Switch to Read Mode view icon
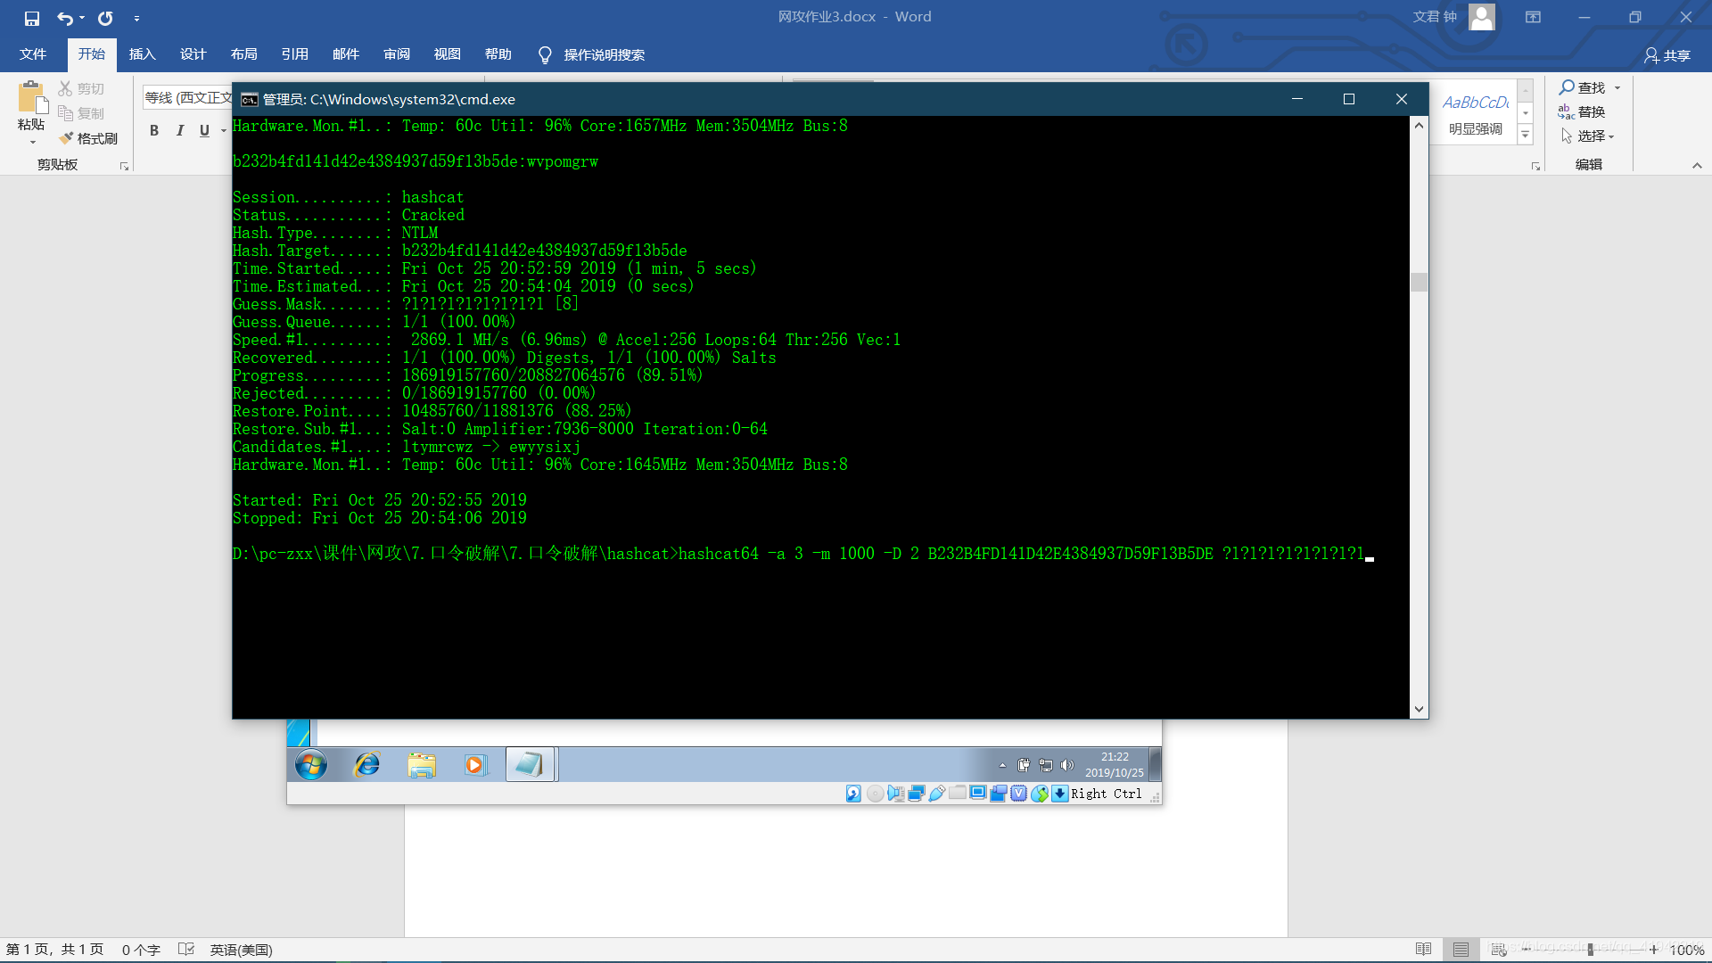The height and width of the screenshot is (963, 1712). click(x=1423, y=949)
